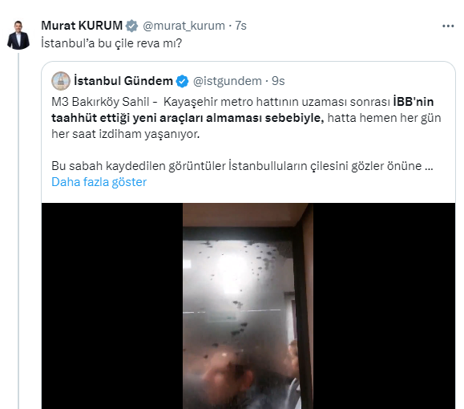The width and height of the screenshot is (464, 409).
Task: Click the quoted tweet's M3 Bakırköy Sahil text
Action: (100, 102)
